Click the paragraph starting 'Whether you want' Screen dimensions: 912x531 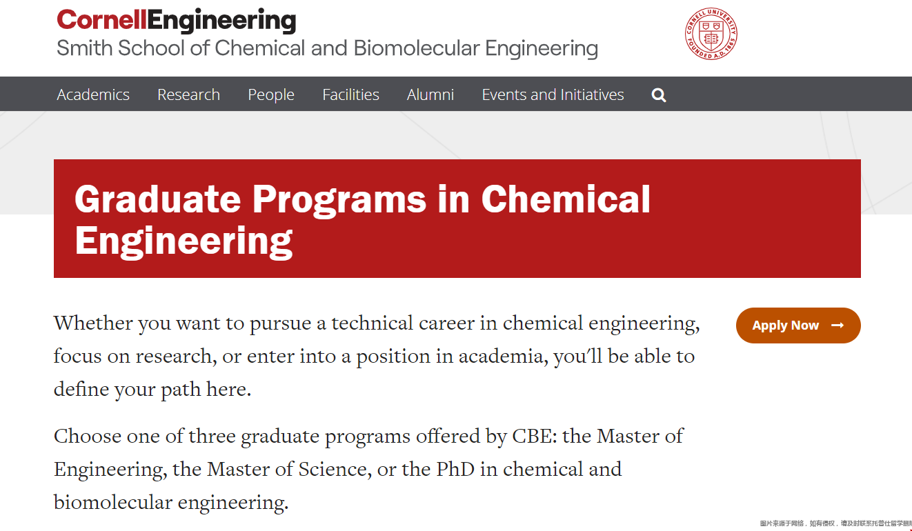[377, 356]
